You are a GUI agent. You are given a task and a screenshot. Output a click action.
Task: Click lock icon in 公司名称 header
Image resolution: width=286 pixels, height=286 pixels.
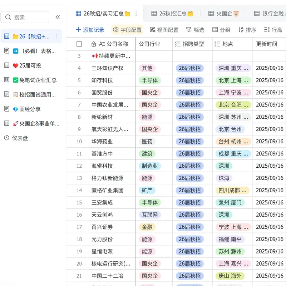[94, 44]
